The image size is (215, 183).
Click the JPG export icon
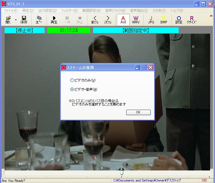151,20
